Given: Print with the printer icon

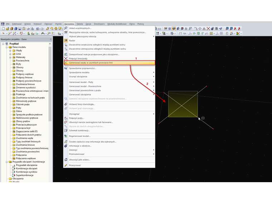Looking at the screenshot, I should [28, 28].
